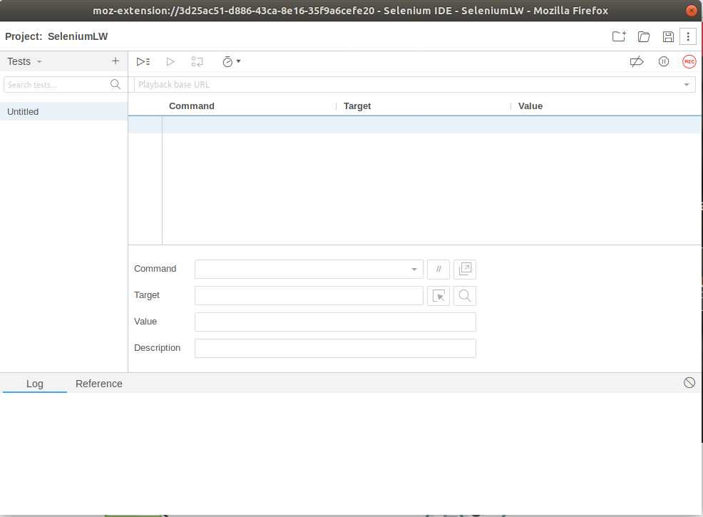Click the Open project folder icon

coord(644,36)
